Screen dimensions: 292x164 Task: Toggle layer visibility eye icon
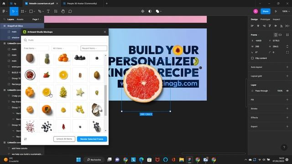[287, 91]
